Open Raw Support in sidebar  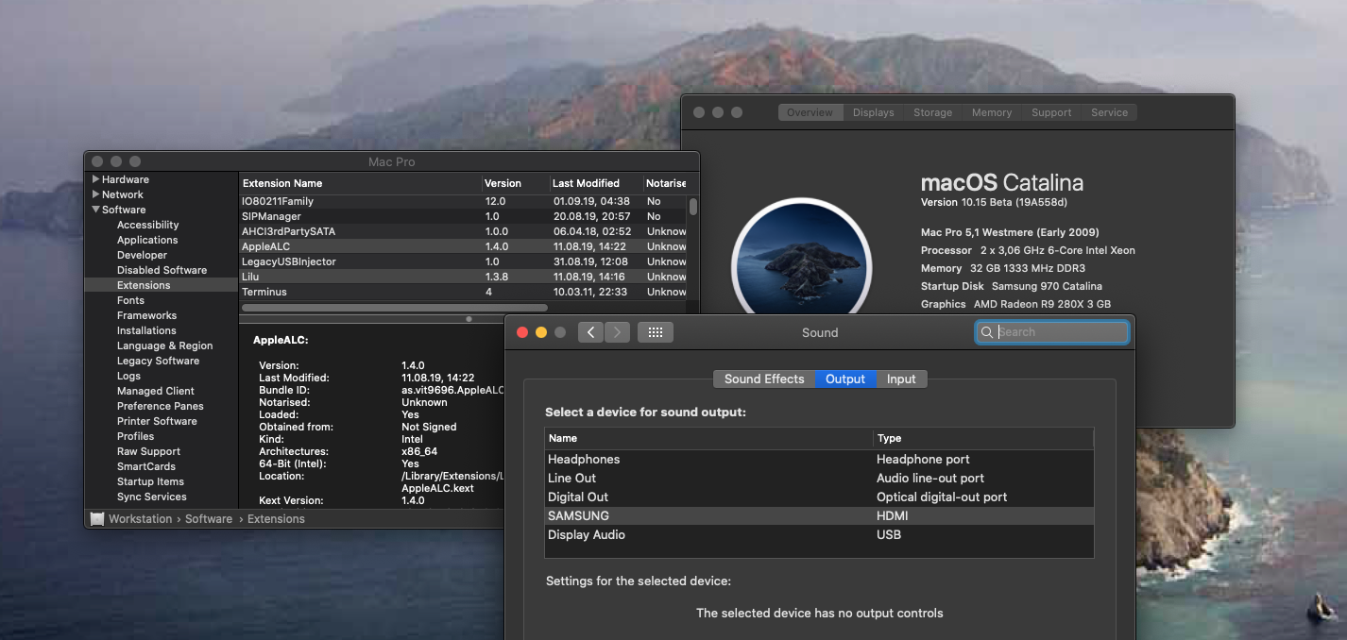click(148, 451)
